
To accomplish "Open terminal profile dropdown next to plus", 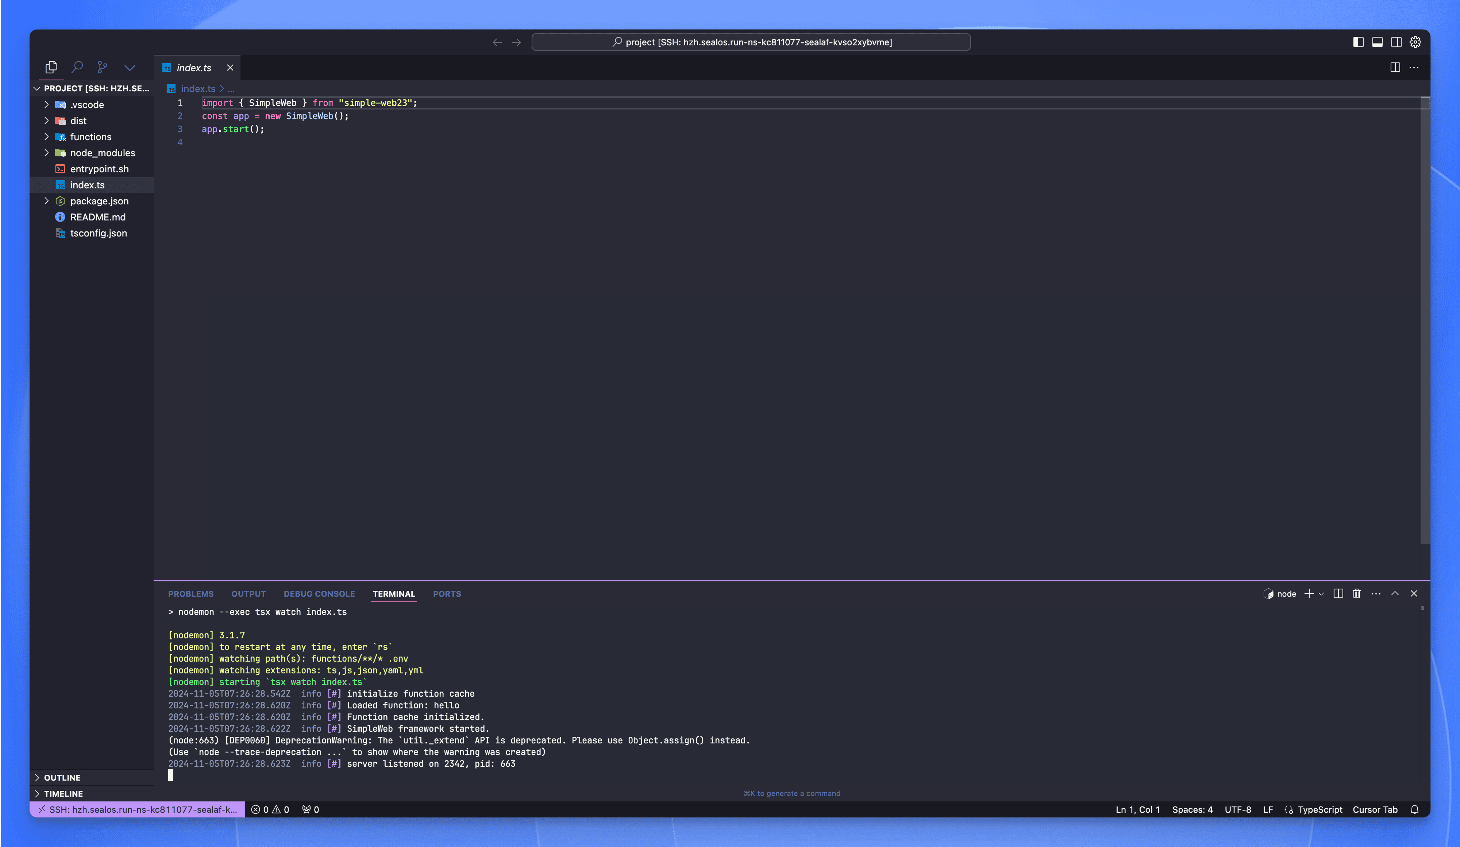I will click(x=1322, y=594).
